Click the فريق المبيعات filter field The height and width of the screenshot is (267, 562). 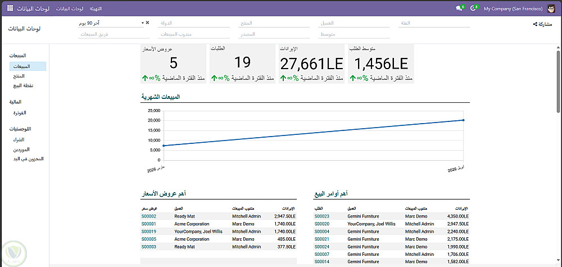[x=114, y=34]
